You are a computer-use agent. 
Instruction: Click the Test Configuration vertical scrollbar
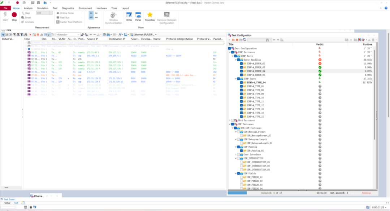(375, 94)
